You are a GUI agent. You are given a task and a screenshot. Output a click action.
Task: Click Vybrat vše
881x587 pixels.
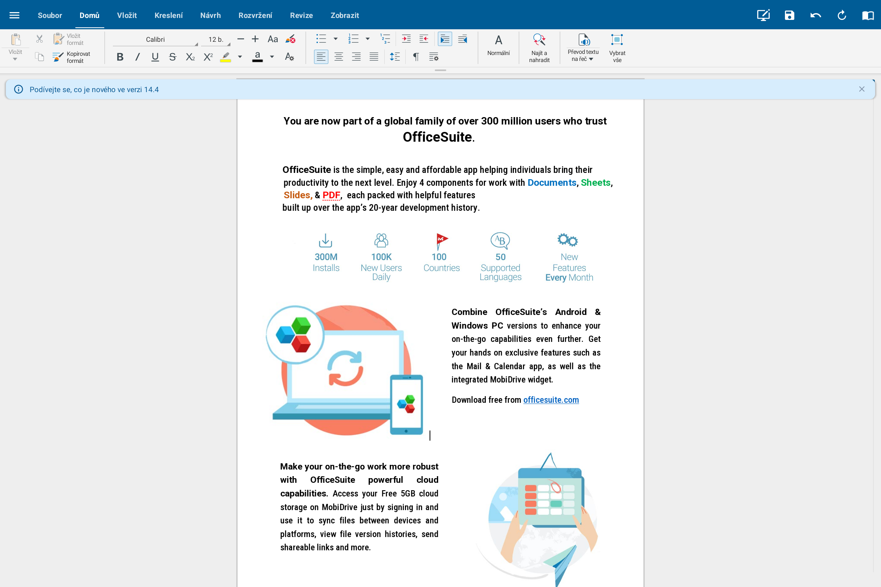[617, 48]
